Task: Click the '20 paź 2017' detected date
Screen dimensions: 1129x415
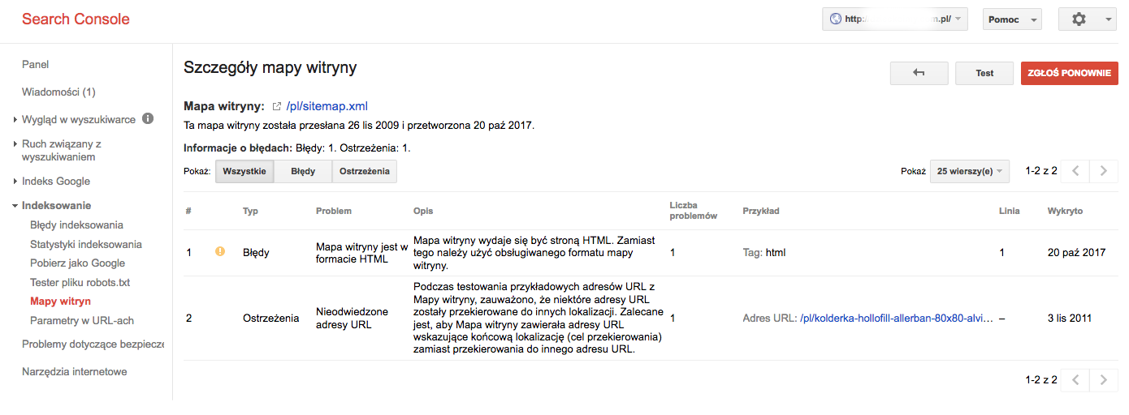Action: (x=1077, y=253)
